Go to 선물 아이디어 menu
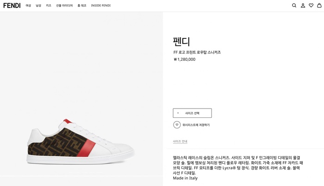324x186 pixels. pos(64,6)
